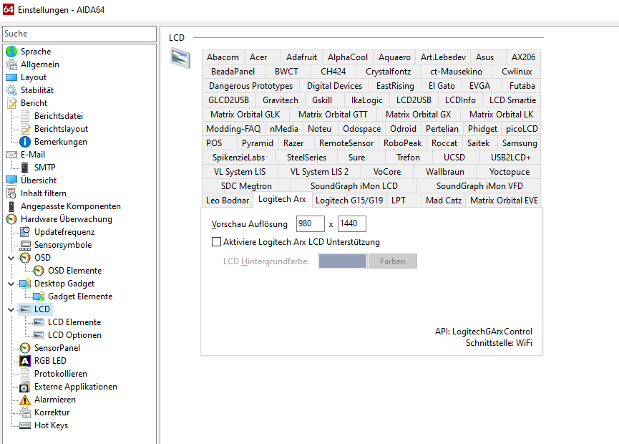This screenshot has width=619, height=444.
Task: Open the Modding-FAQ tab
Action: click(x=233, y=129)
